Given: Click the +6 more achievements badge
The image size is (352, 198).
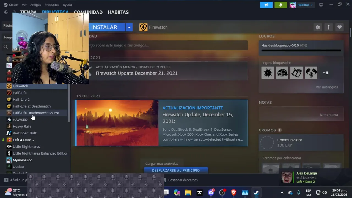Looking at the screenshot, I should click(325, 73).
